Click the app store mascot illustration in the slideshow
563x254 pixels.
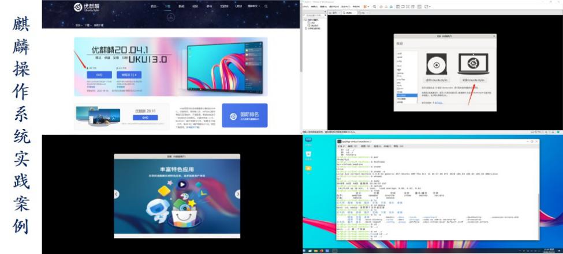pos(178,203)
